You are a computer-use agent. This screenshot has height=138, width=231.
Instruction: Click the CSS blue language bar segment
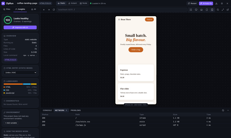(x=27, y=84)
